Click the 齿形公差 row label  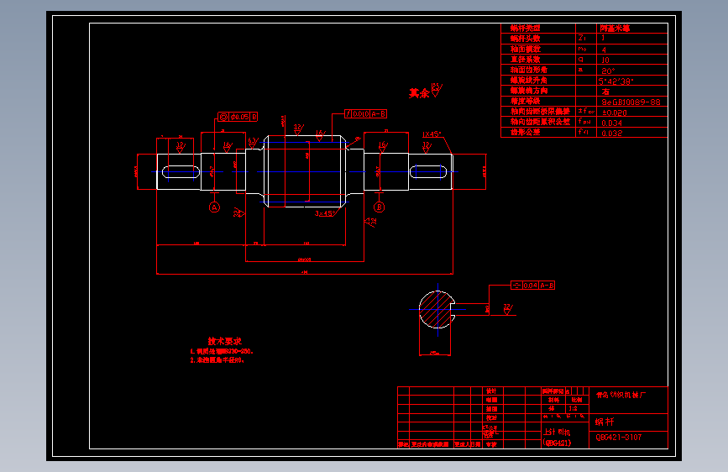coord(525,132)
